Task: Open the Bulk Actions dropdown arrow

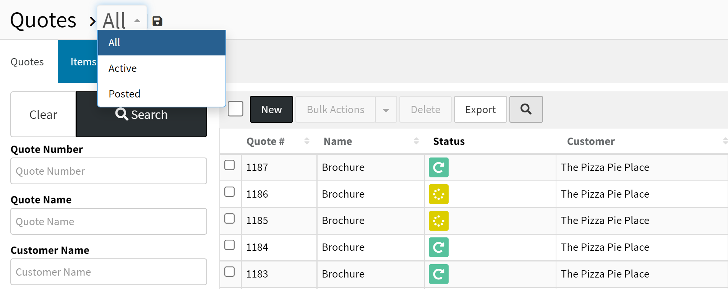Action: (386, 110)
